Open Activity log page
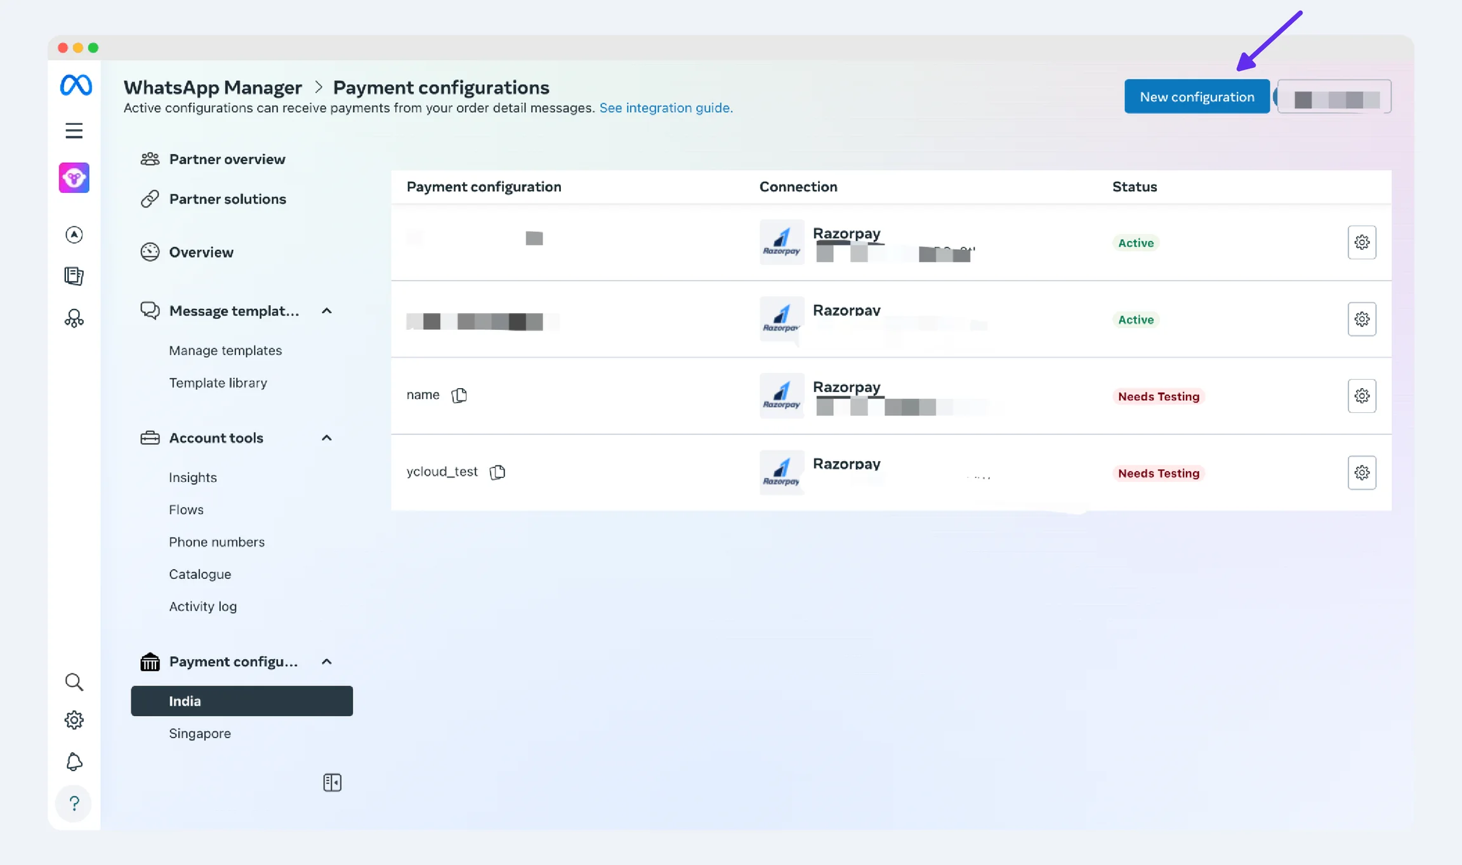Screen dimensions: 1462x865 202,606
